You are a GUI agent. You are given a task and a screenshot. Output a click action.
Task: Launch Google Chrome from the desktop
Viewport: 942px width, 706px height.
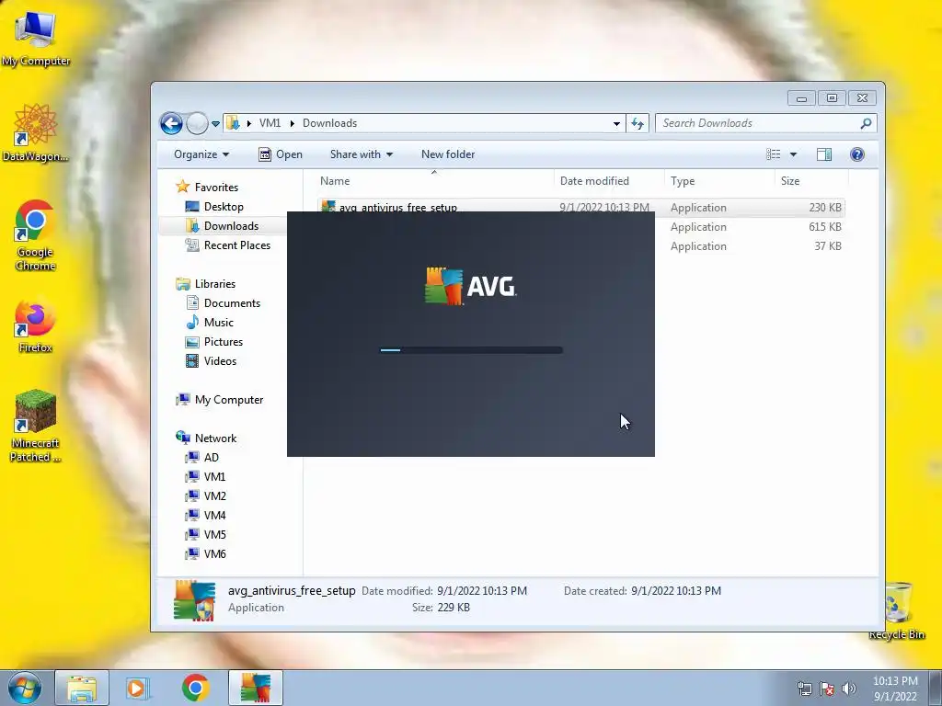(36, 235)
